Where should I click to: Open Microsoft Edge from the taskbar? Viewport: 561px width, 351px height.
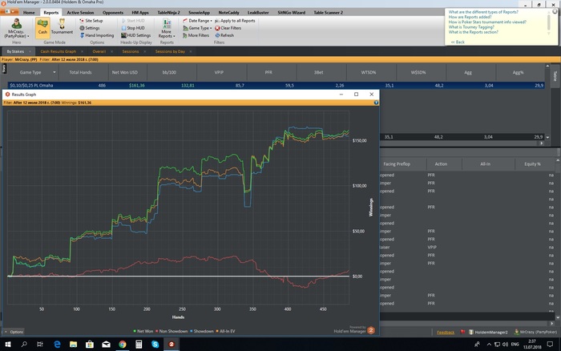pyautogui.click(x=57, y=345)
